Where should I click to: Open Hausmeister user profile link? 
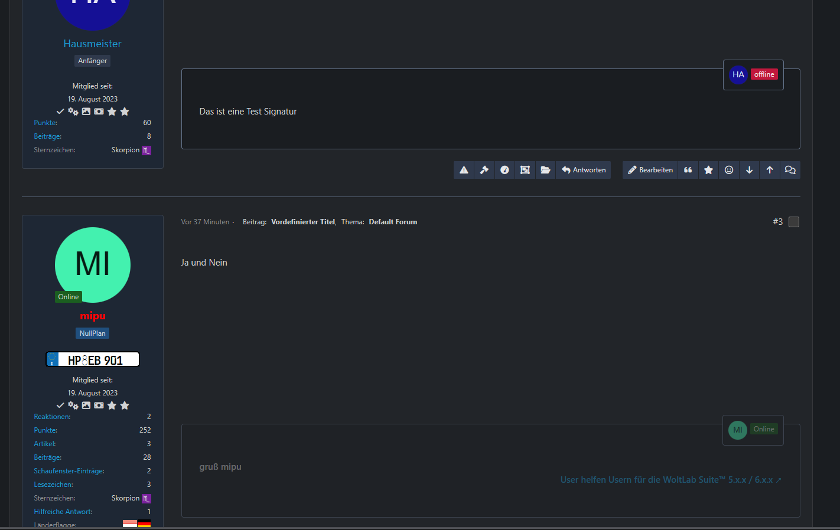pos(93,44)
